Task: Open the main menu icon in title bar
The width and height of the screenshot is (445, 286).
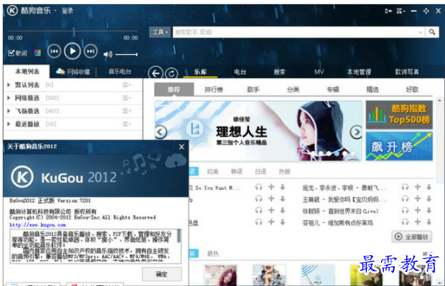Action: [x=400, y=11]
